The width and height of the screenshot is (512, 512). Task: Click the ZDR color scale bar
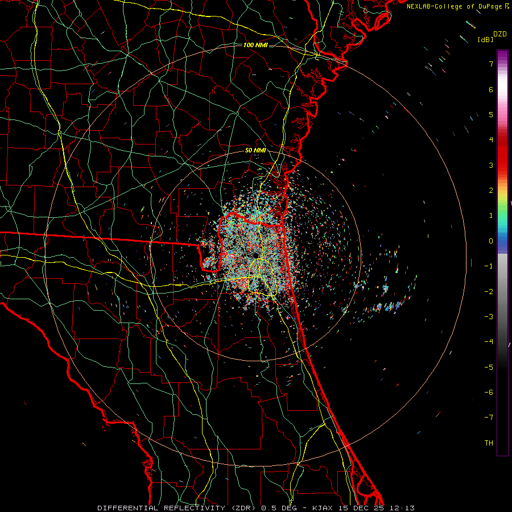(502, 253)
